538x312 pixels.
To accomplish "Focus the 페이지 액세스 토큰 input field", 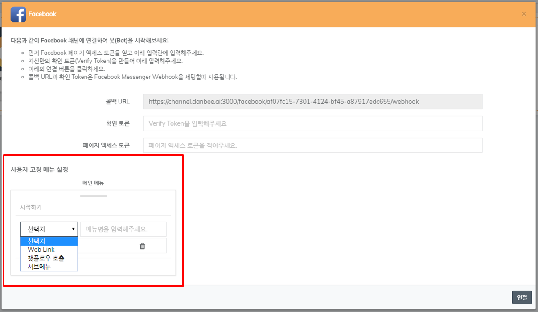I will coord(312,145).
